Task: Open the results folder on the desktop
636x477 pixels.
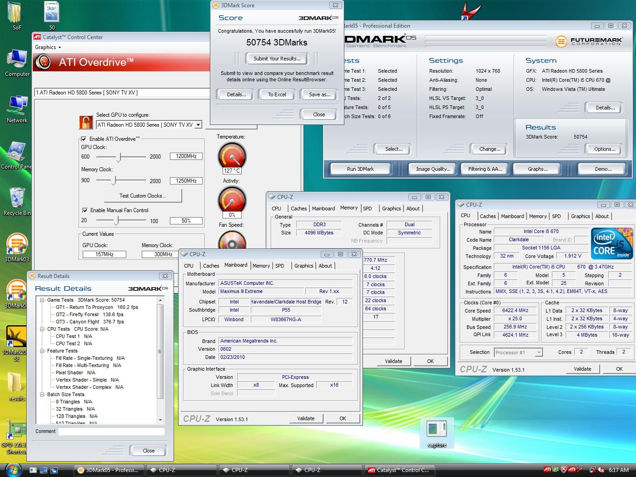Action: point(16,387)
